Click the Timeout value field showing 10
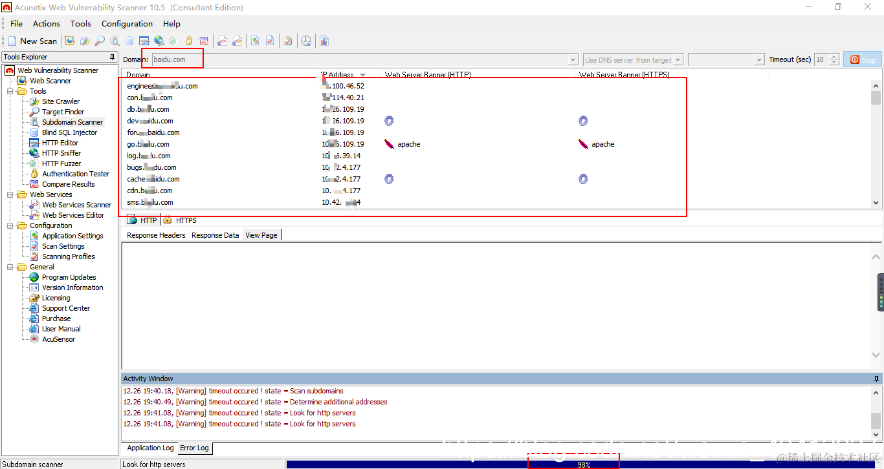This screenshot has width=884, height=469. click(821, 59)
